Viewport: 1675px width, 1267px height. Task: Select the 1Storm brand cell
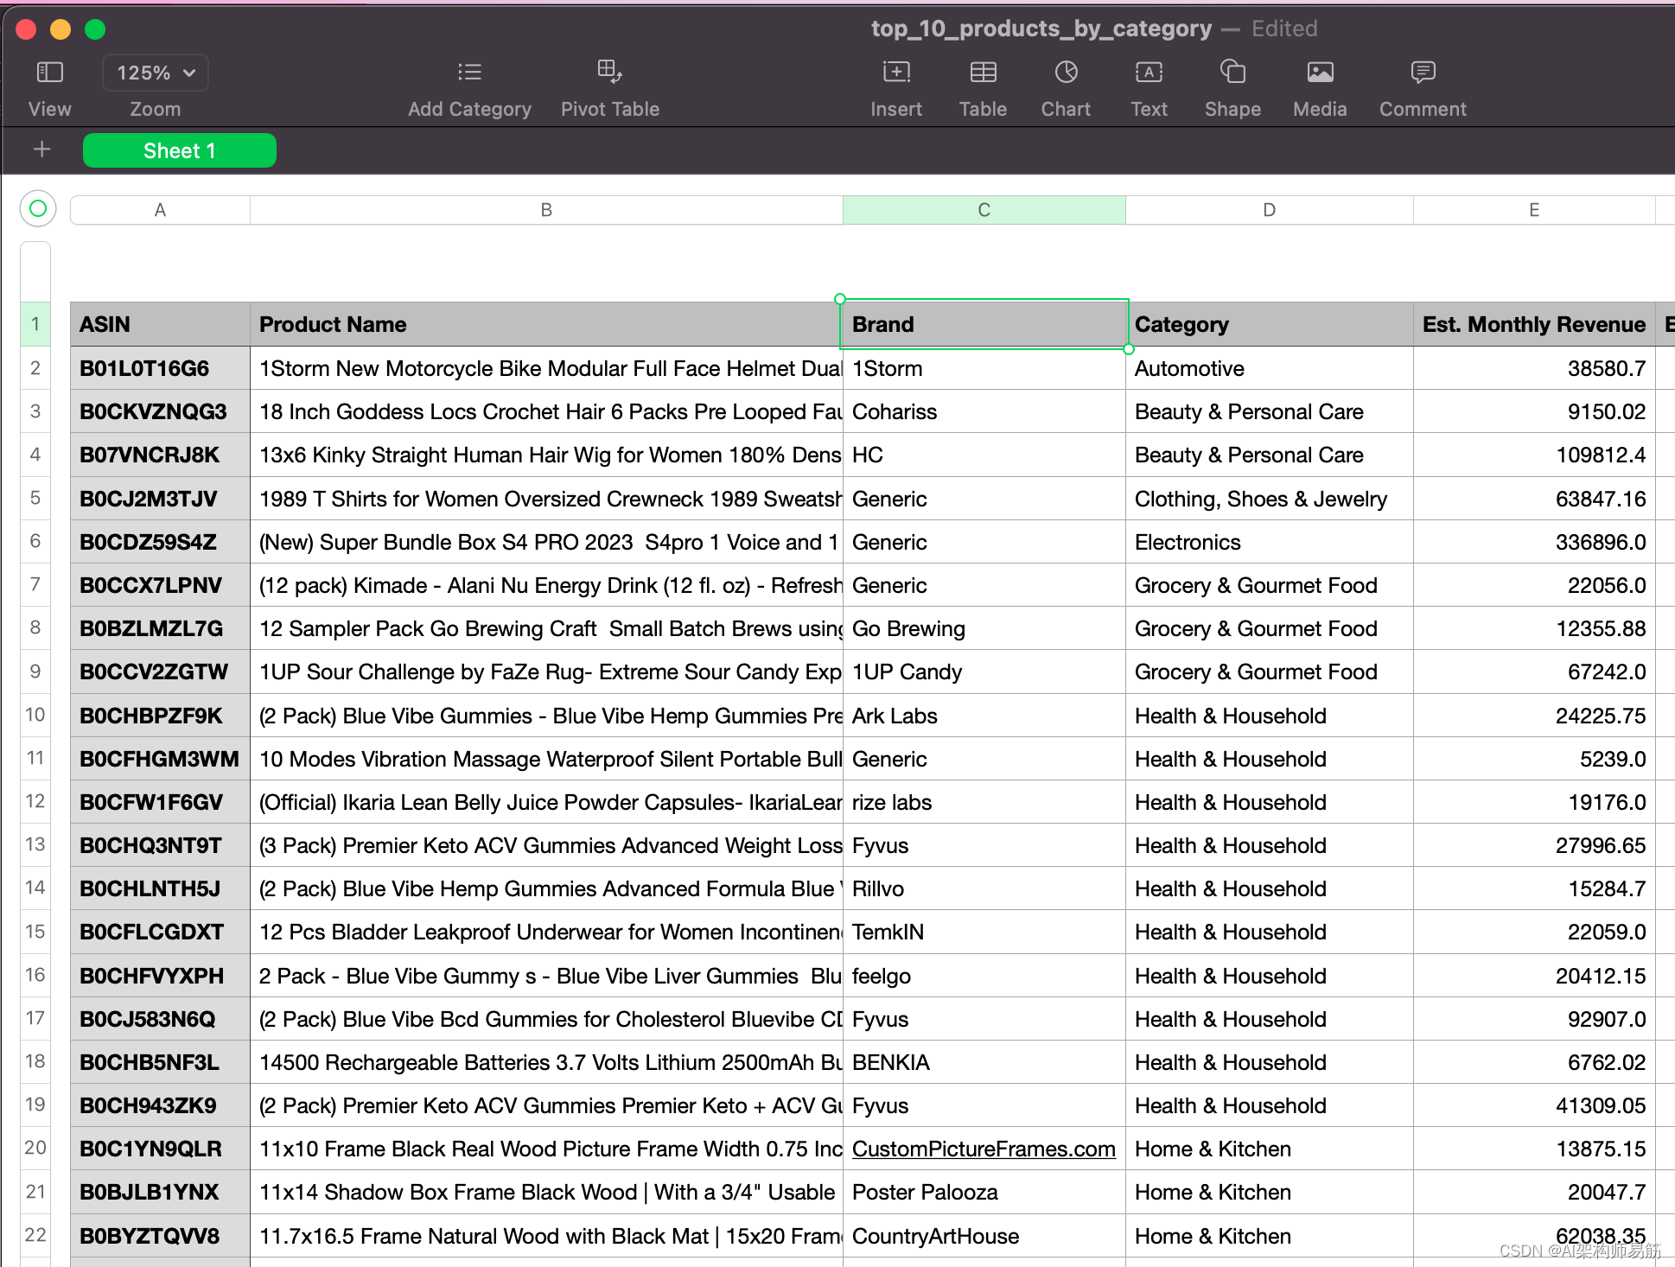click(x=984, y=368)
